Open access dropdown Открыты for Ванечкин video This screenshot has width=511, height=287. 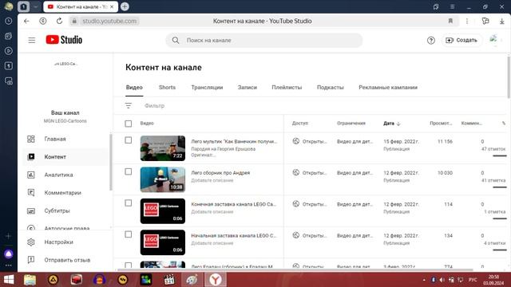click(315, 142)
